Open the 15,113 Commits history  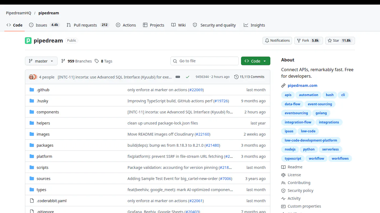(x=249, y=77)
